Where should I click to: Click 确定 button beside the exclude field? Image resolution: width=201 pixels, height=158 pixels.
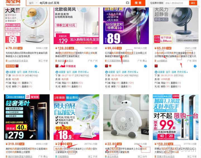(x=193, y=3)
